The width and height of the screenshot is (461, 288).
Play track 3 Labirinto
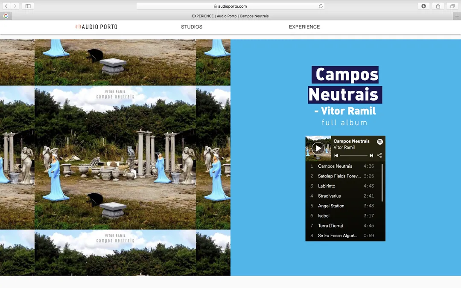(x=345, y=186)
